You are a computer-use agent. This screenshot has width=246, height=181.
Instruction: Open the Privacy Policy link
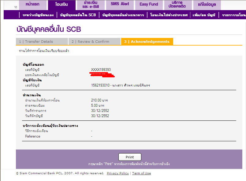tap(118, 173)
